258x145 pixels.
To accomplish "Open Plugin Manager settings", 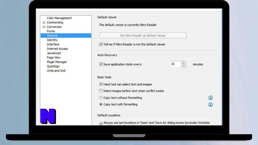I will click(57, 62).
